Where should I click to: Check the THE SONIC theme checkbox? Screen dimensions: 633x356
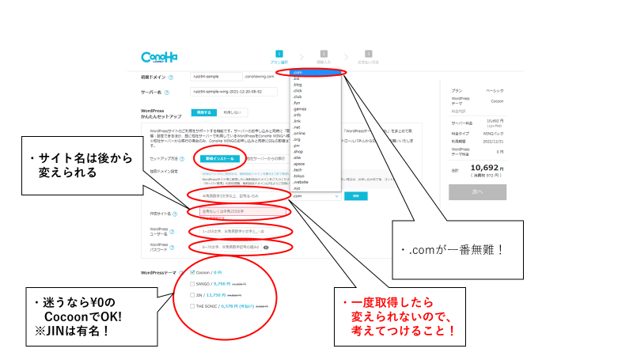192,306
